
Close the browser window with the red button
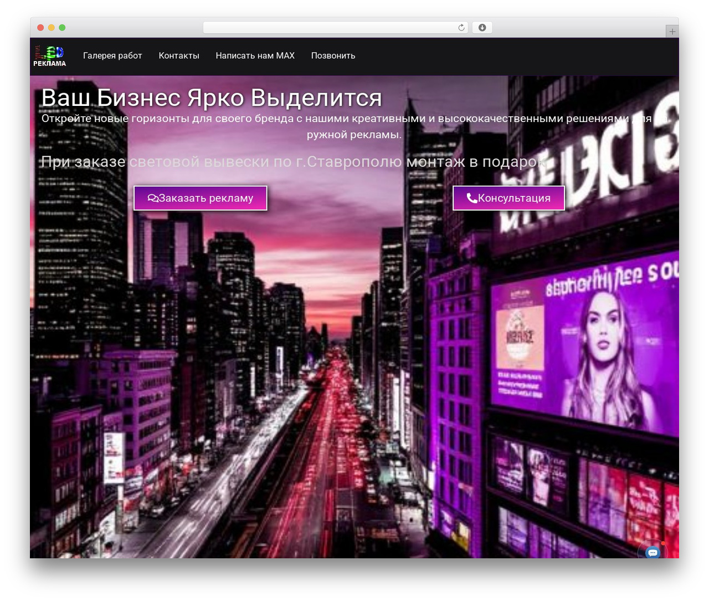click(40, 28)
